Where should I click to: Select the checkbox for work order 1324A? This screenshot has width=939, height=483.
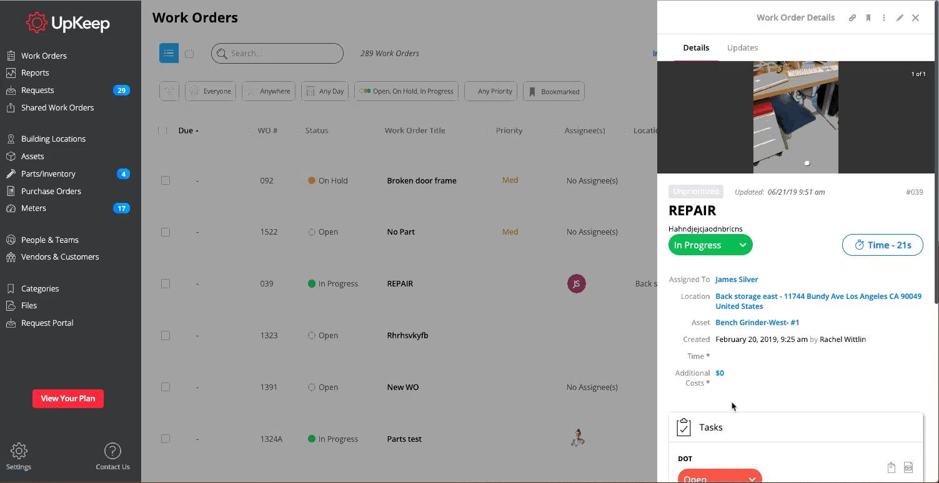pos(166,439)
